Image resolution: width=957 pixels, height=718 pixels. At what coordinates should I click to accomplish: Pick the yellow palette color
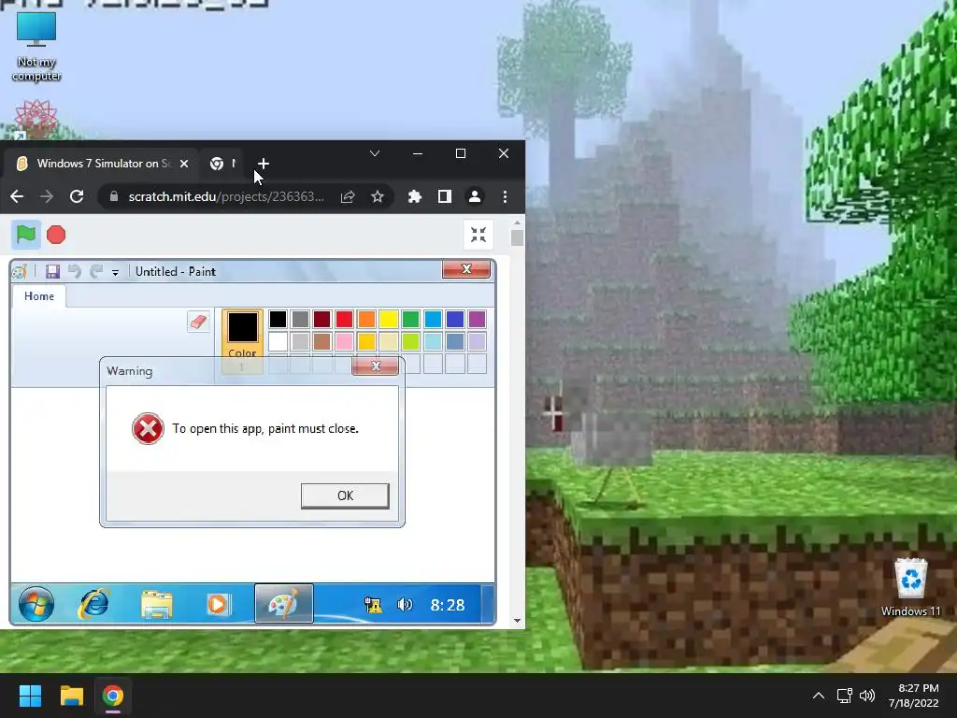(x=389, y=319)
